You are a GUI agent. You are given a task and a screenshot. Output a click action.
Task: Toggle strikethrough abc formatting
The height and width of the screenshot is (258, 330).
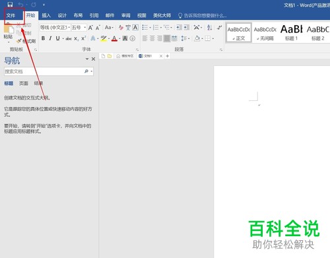coord(69,39)
